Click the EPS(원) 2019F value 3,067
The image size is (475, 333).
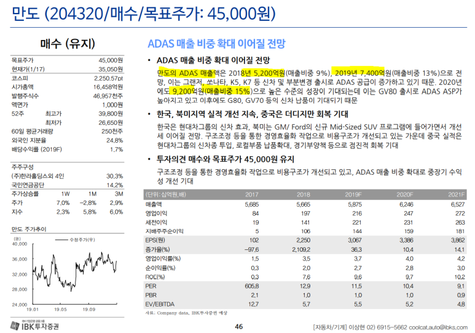click(355, 240)
